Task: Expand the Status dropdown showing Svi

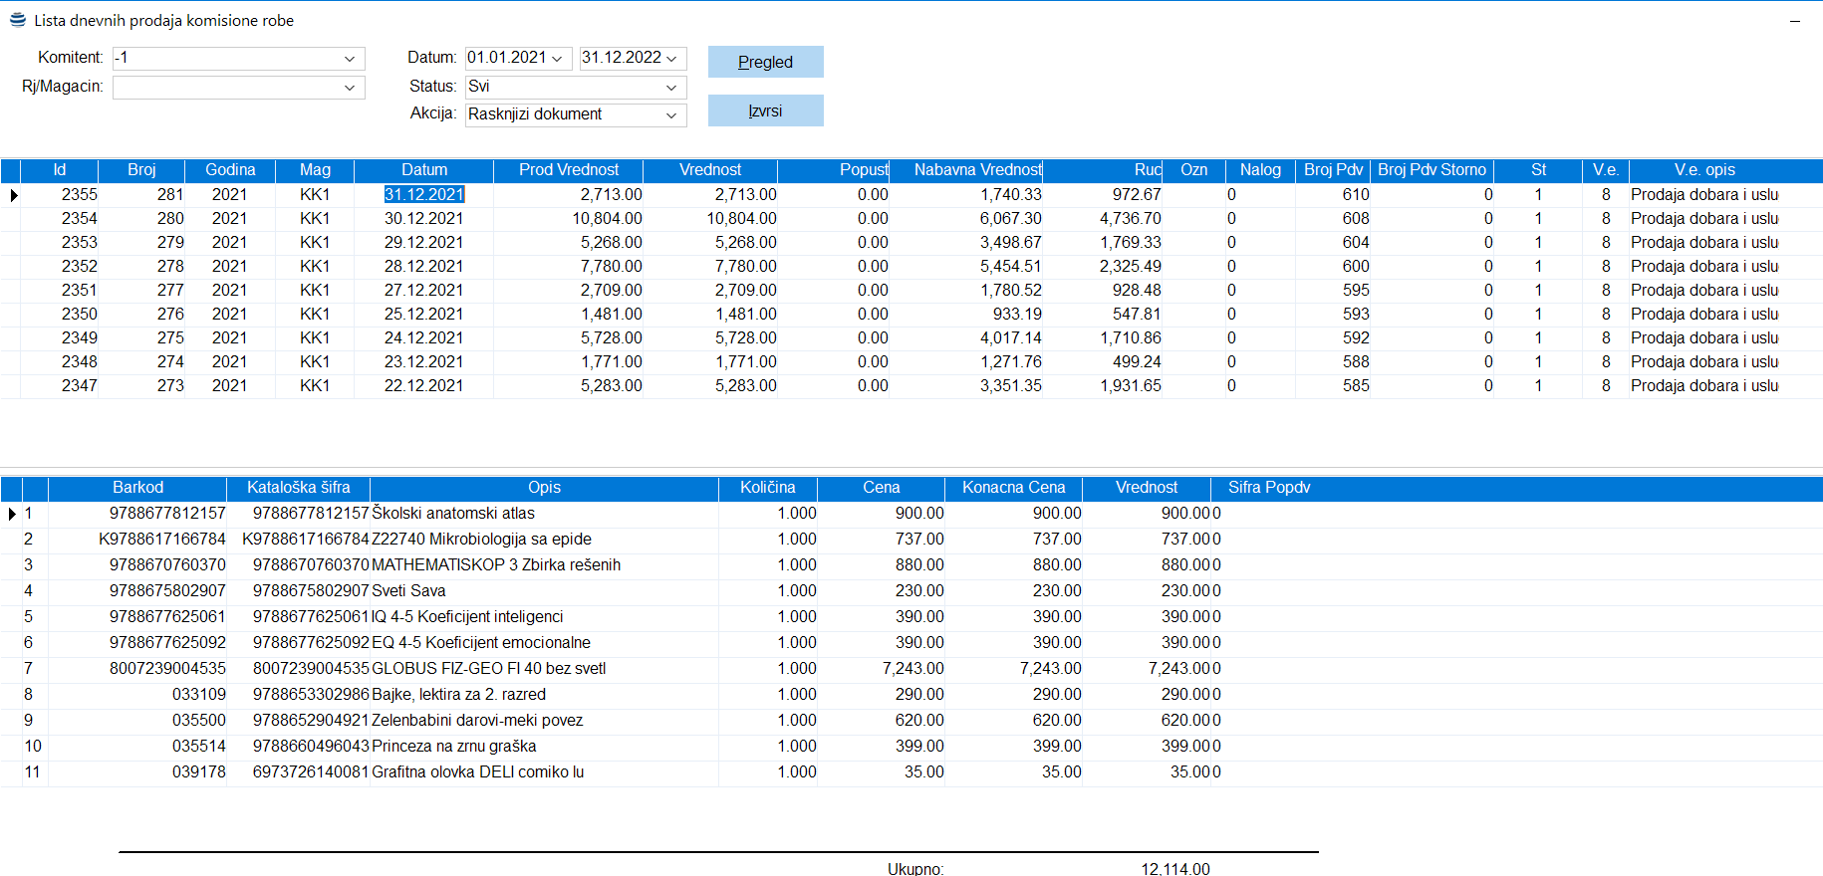Action: pyautogui.click(x=671, y=88)
